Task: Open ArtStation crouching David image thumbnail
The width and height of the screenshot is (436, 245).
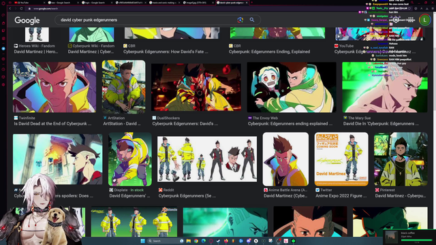Action: pyautogui.click(x=123, y=87)
